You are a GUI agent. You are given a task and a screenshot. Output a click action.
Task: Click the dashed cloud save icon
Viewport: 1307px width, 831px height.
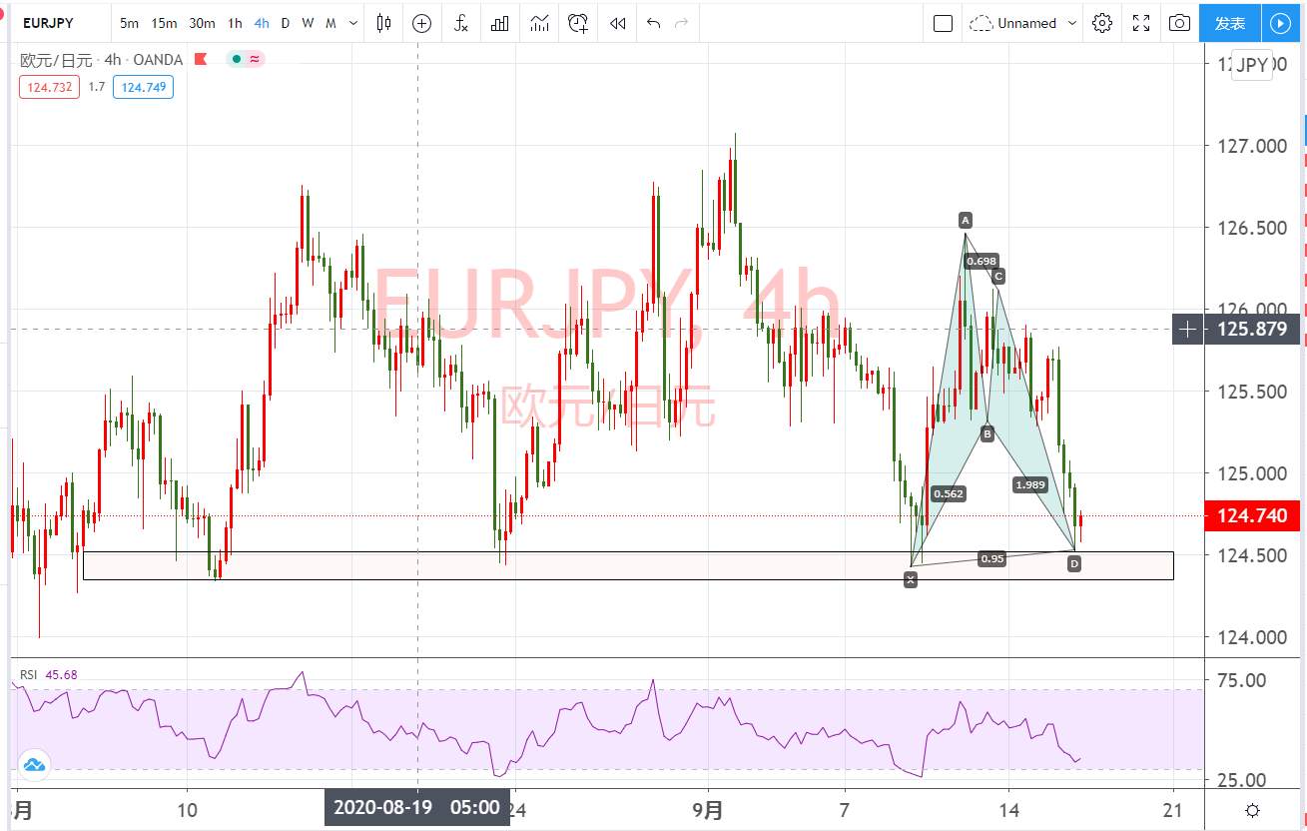pyautogui.click(x=981, y=23)
